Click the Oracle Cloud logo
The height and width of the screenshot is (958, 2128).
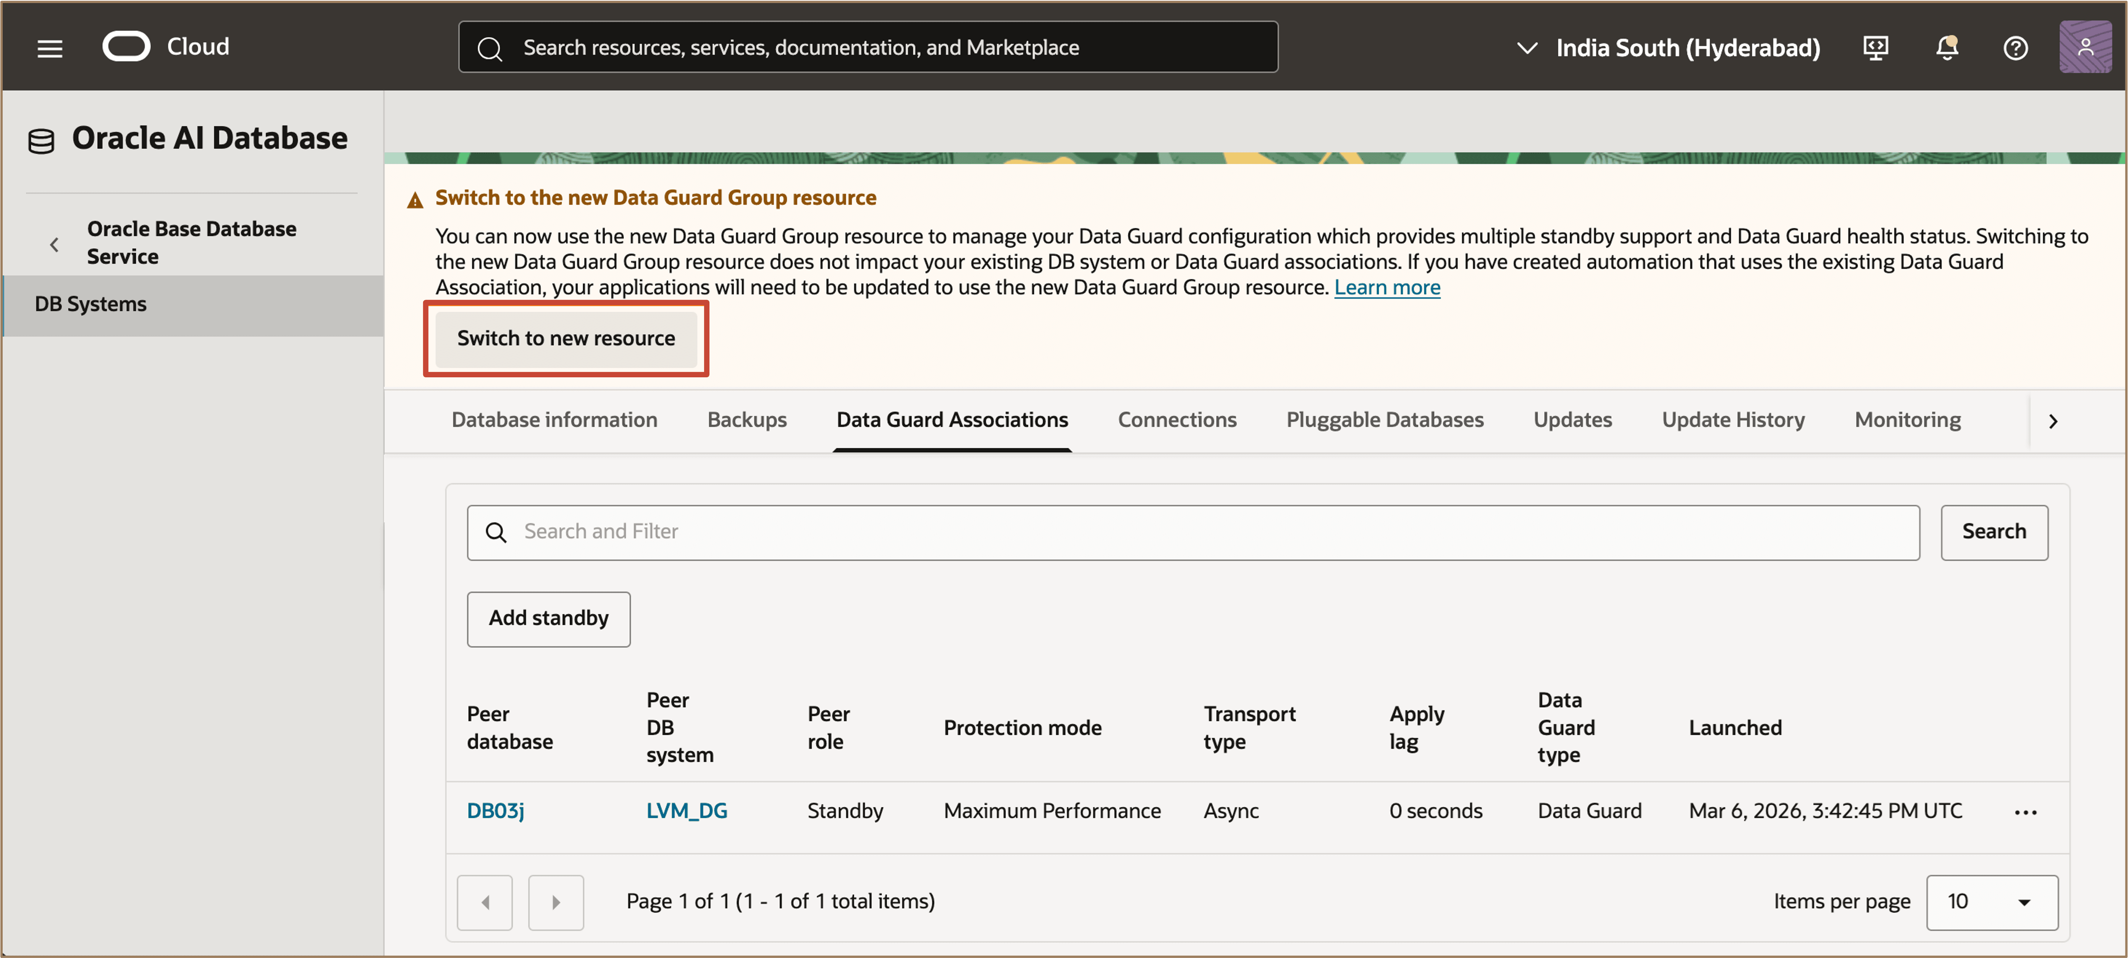[x=126, y=47]
